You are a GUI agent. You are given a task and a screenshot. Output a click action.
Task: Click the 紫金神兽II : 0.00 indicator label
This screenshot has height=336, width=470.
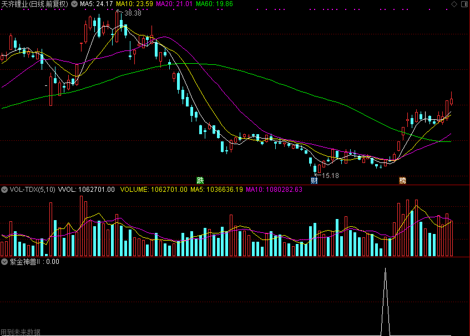click(34, 262)
